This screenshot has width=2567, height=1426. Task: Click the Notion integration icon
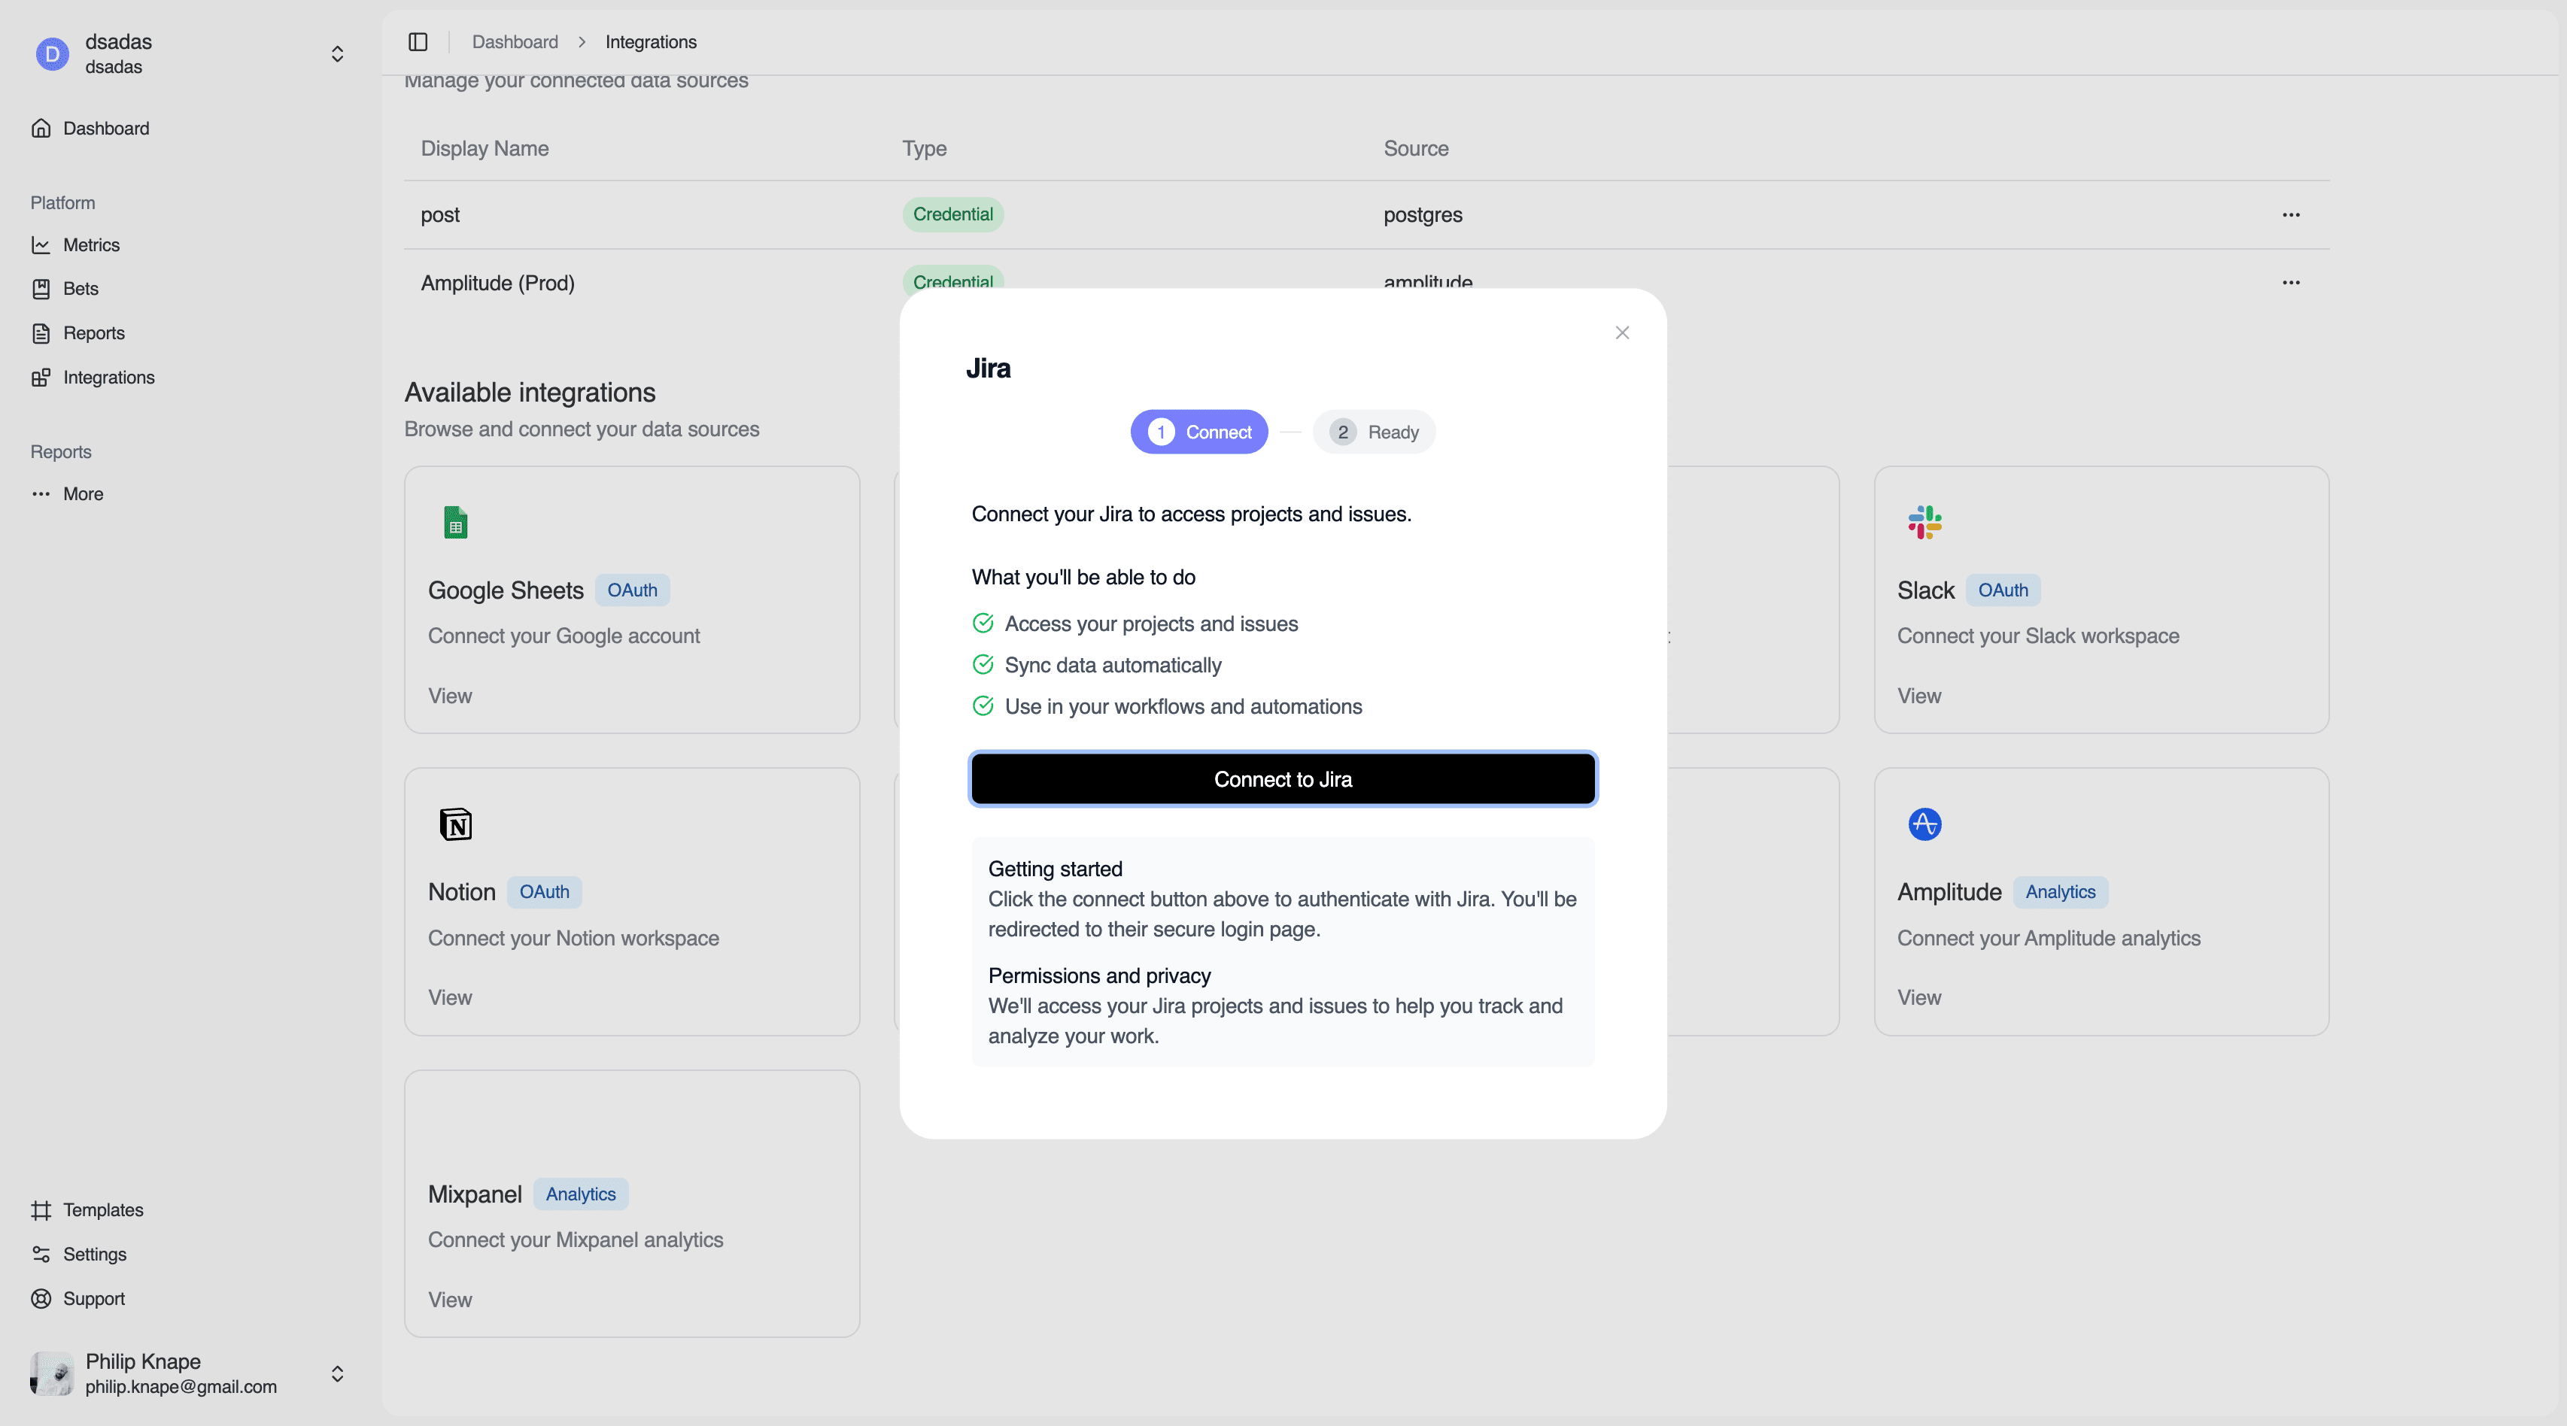tap(457, 824)
